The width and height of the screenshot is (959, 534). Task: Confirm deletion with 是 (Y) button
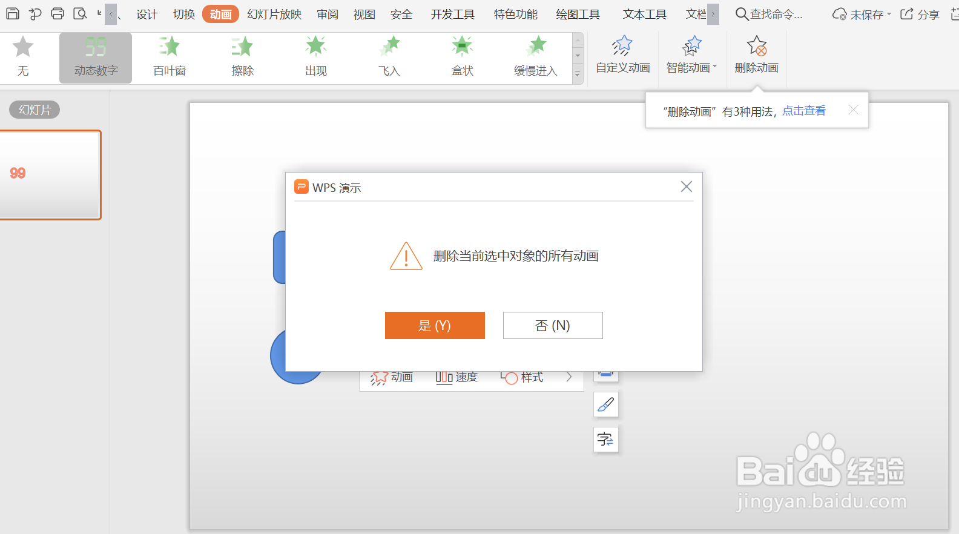435,325
